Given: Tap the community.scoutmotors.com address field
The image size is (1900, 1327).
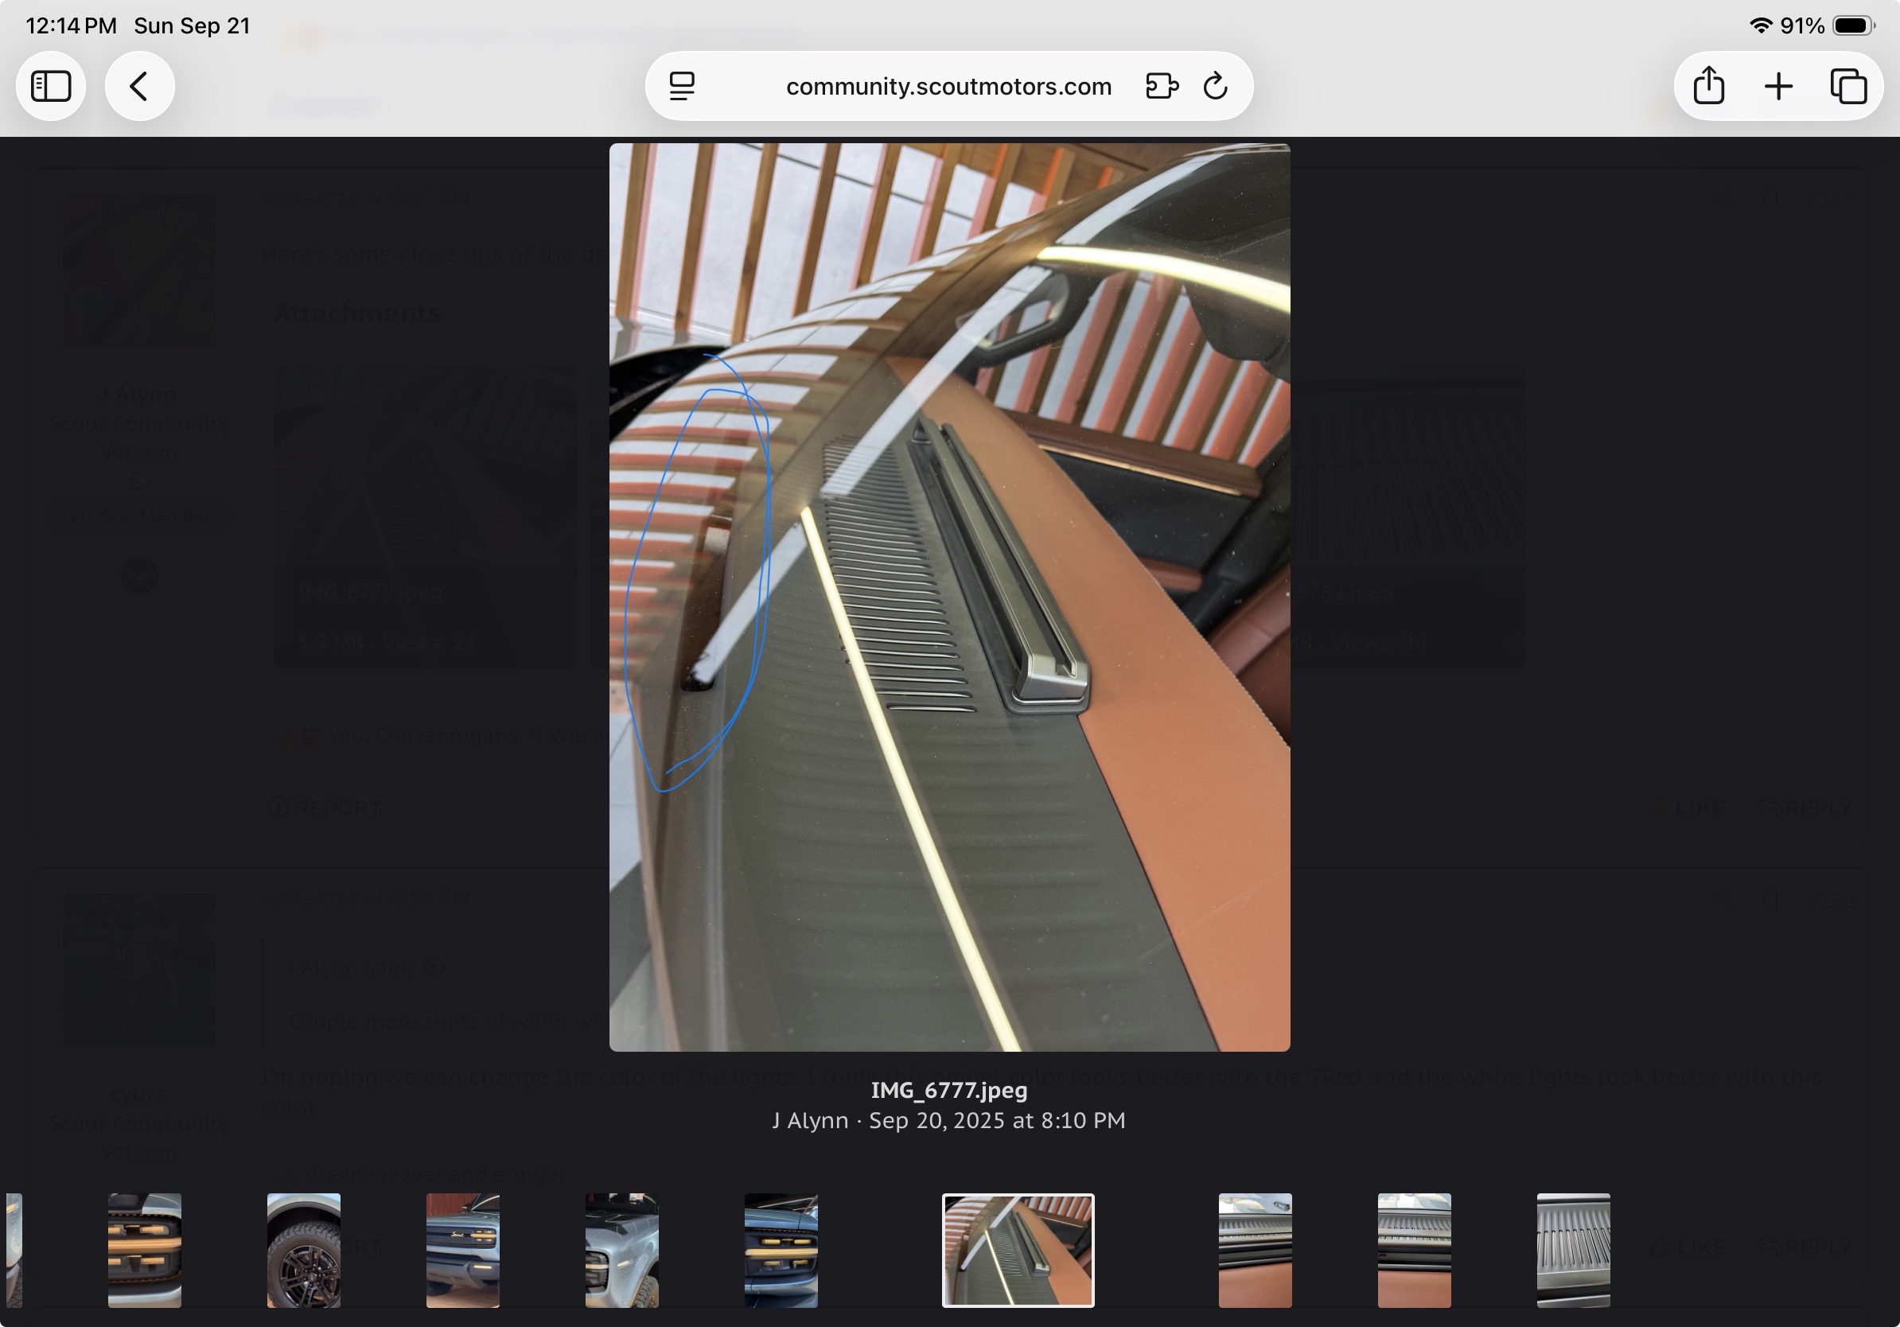Looking at the screenshot, I should (x=948, y=86).
